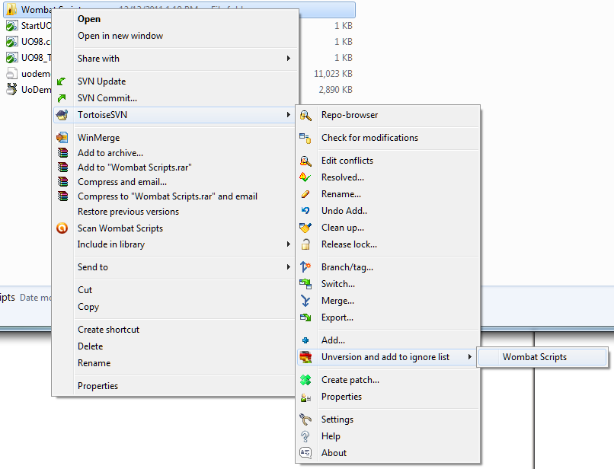The width and height of the screenshot is (614, 469).
Task: Expand the Send to submenu
Action: coord(288,267)
